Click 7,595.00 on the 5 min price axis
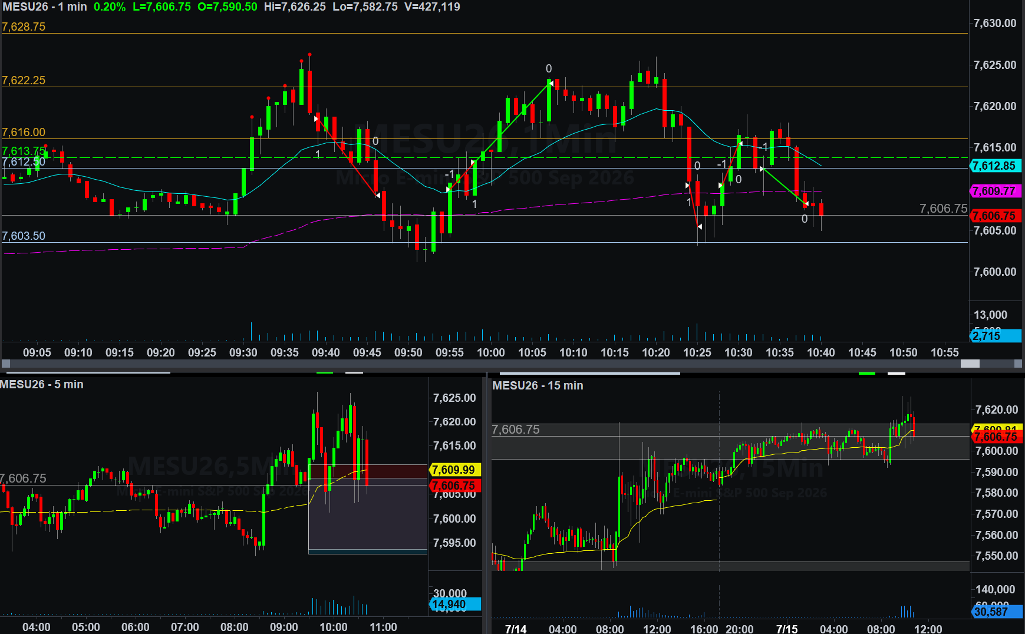 click(x=454, y=543)
